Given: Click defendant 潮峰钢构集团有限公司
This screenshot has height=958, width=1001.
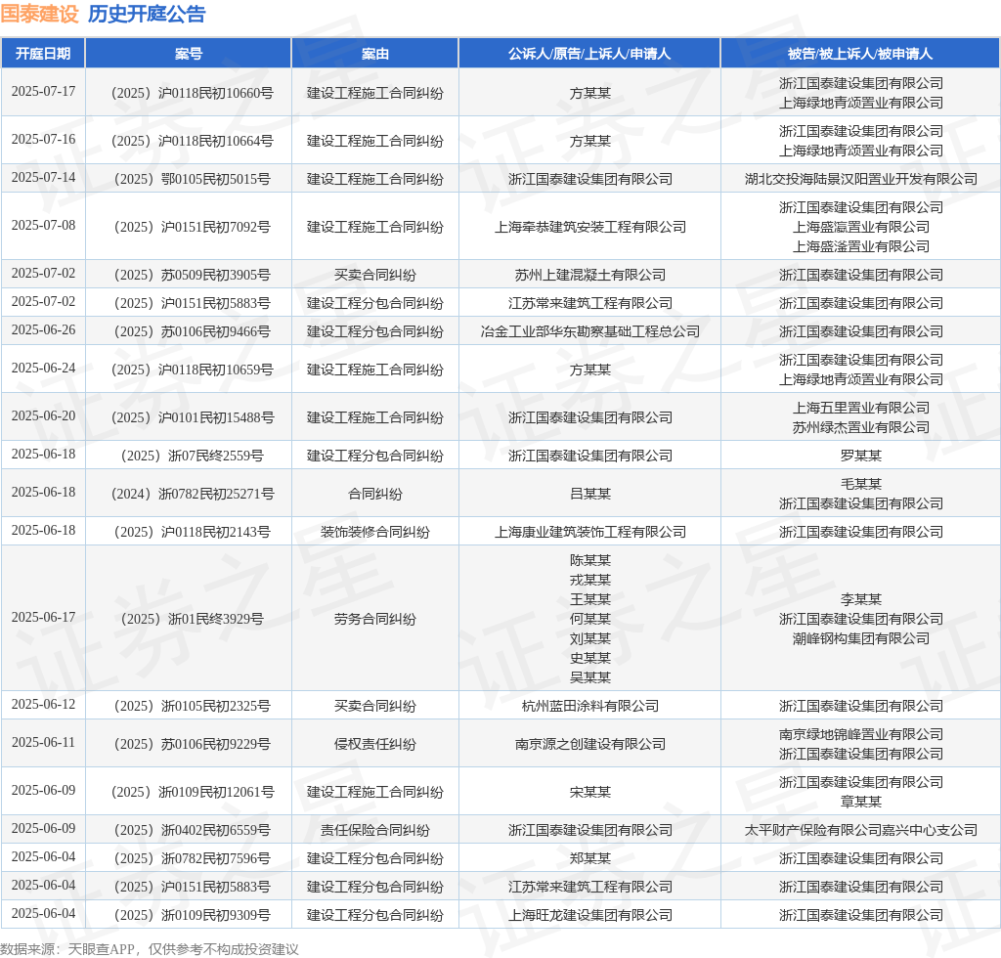Looking at the screenshot, I should tap(860, 639).
